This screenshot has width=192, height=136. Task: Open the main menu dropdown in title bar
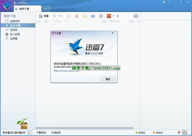[x=170, y=2]
